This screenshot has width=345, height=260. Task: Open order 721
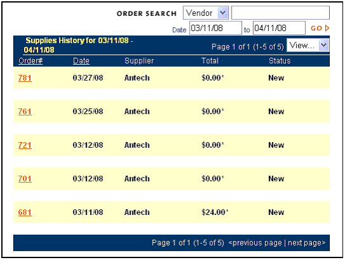[x=25, y=145]
